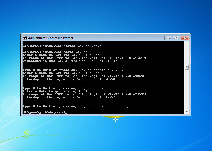Click the scrollbar down arrow
This screenshot has width=212, height=151.
[x=187, y=111]
